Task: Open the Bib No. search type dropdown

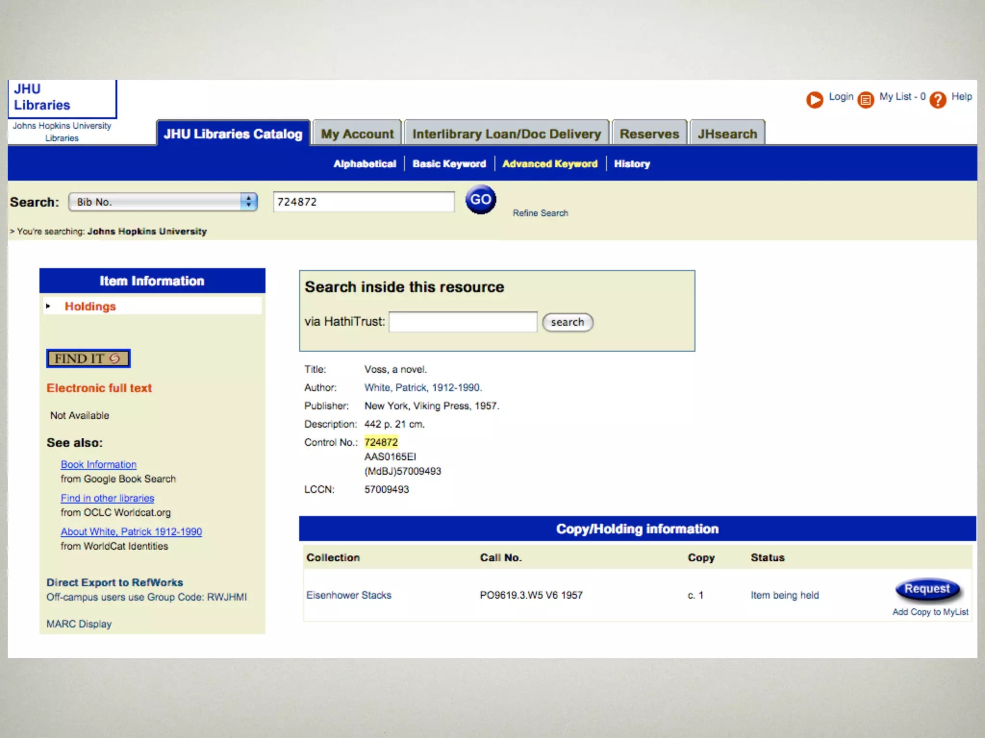Action: click(x=163, y=202)
